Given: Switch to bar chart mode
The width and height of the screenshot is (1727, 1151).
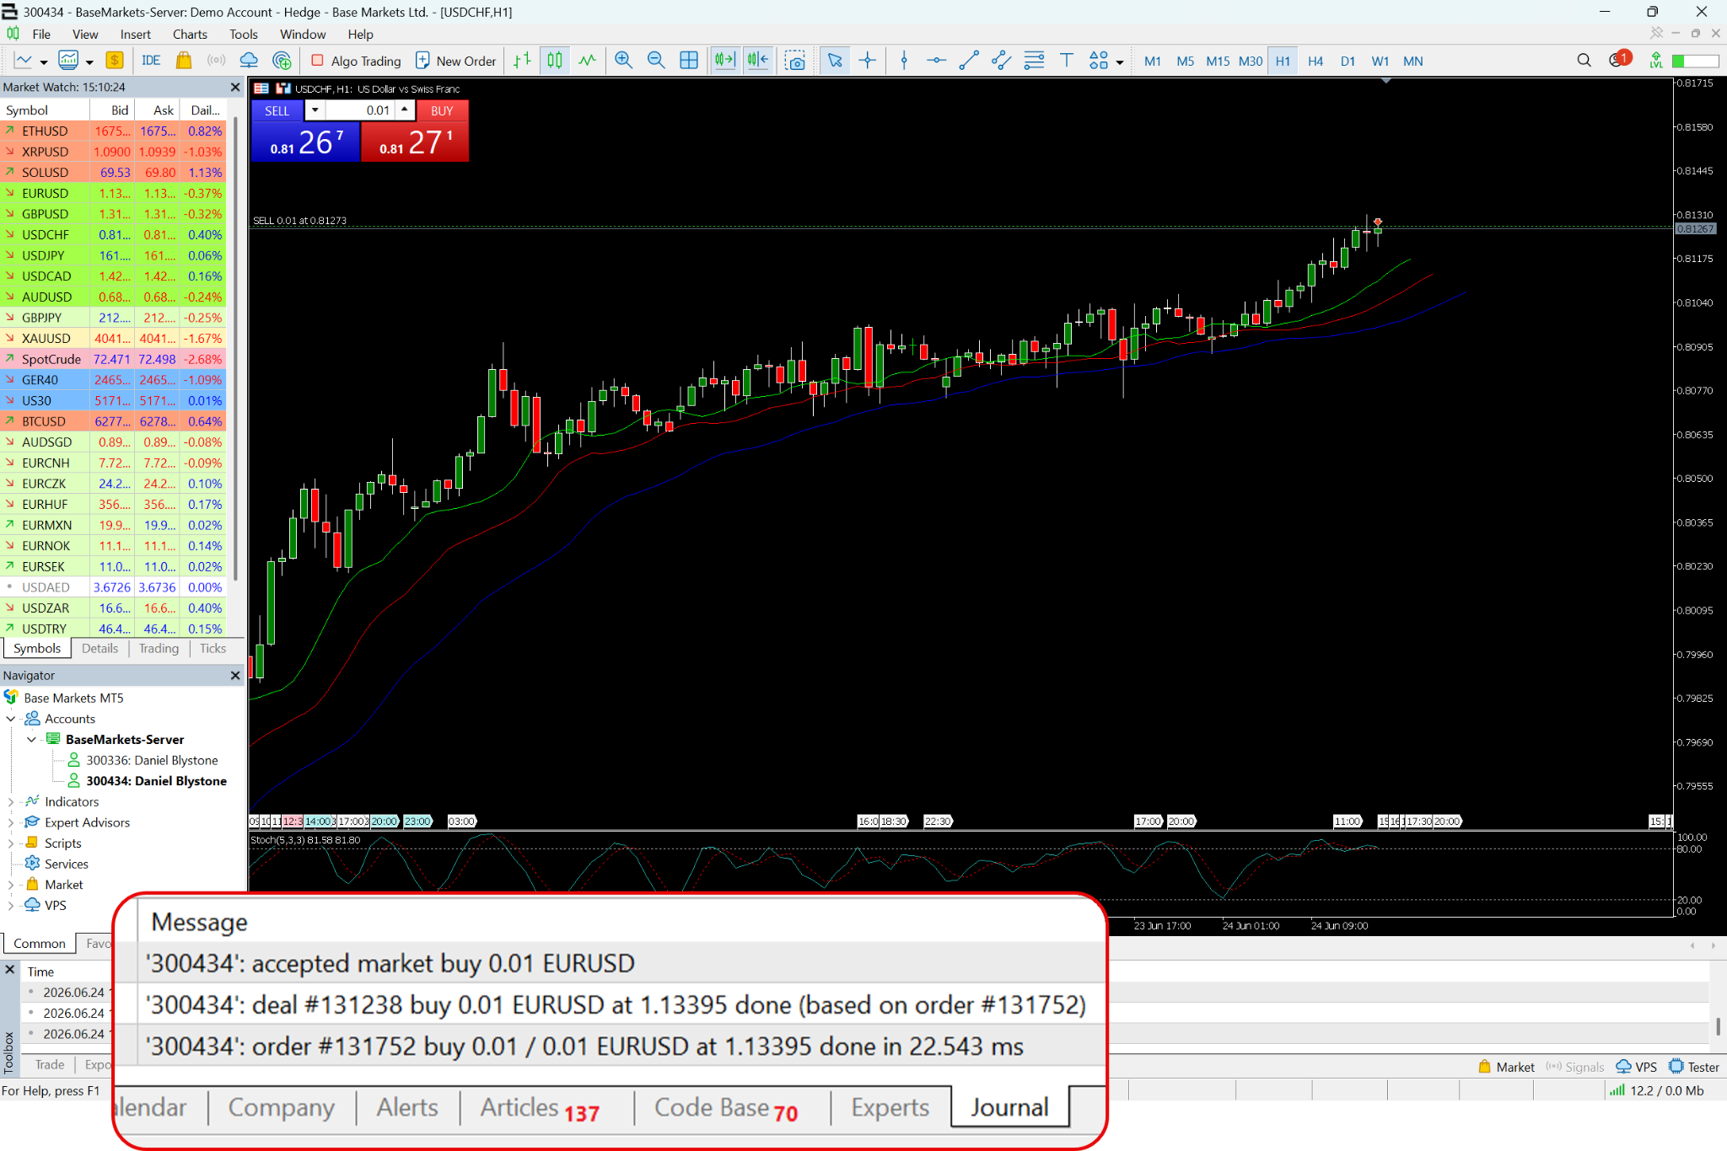Looking at the screenshot, I should (x=523, y=61).
